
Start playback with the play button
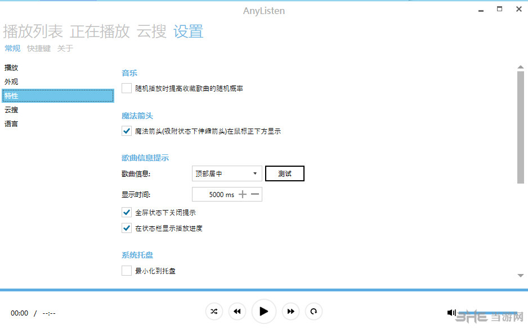click(263, 312)
